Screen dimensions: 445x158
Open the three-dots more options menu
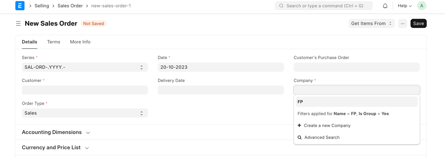click(x=402, y=24)
